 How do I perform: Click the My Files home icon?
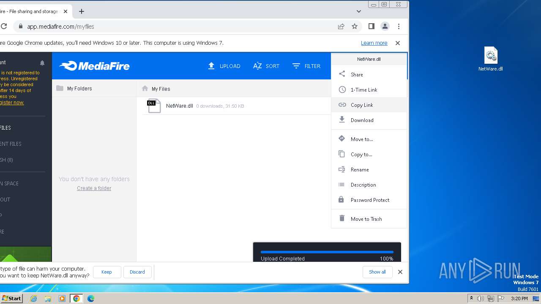click(x=145, y=89)
